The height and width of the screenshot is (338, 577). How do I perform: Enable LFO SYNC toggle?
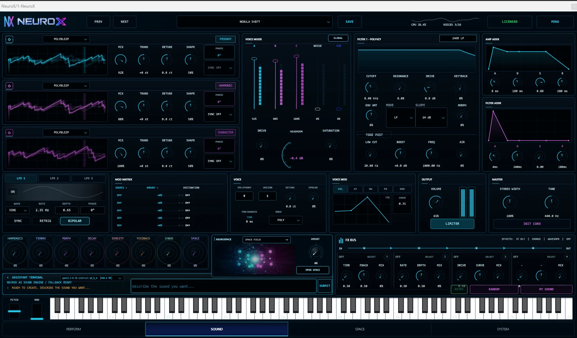(18, 221)
